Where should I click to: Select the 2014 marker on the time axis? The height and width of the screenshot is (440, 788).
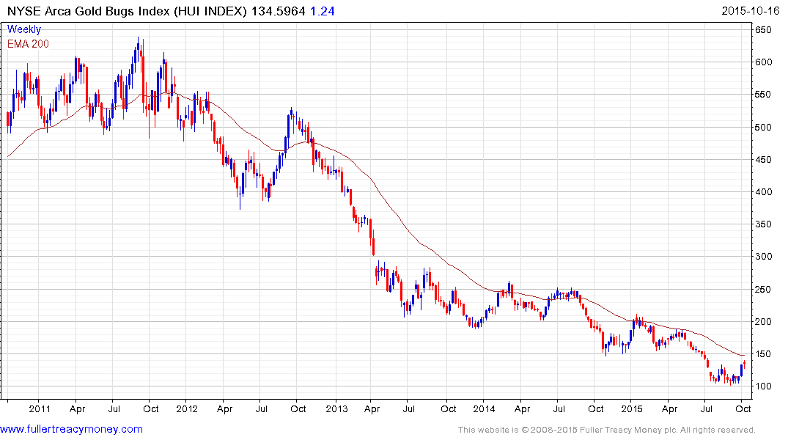coord(485,408)
